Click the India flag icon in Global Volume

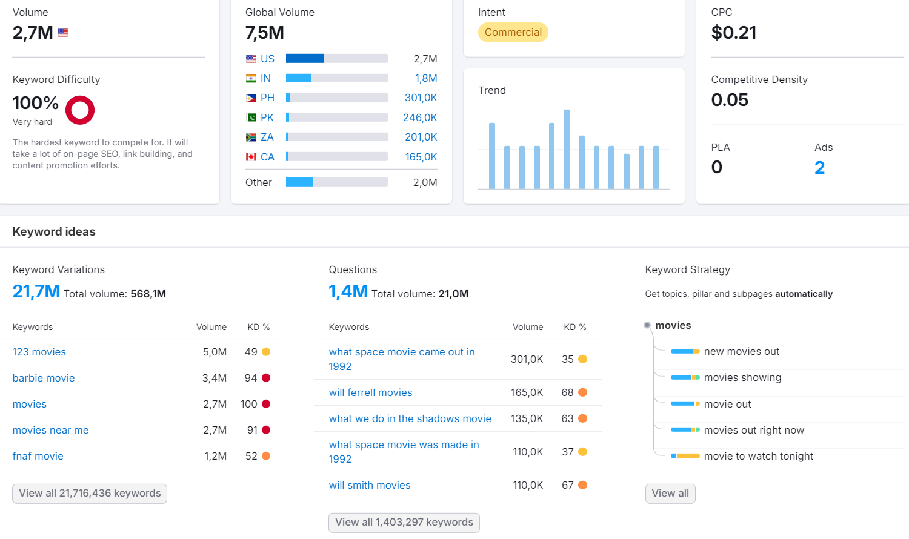pyautogui.click(x=251, y=78)
